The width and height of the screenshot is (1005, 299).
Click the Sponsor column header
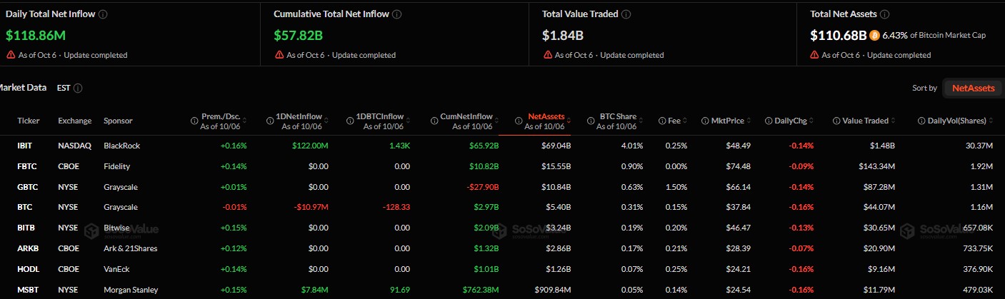tap(119, 121)
